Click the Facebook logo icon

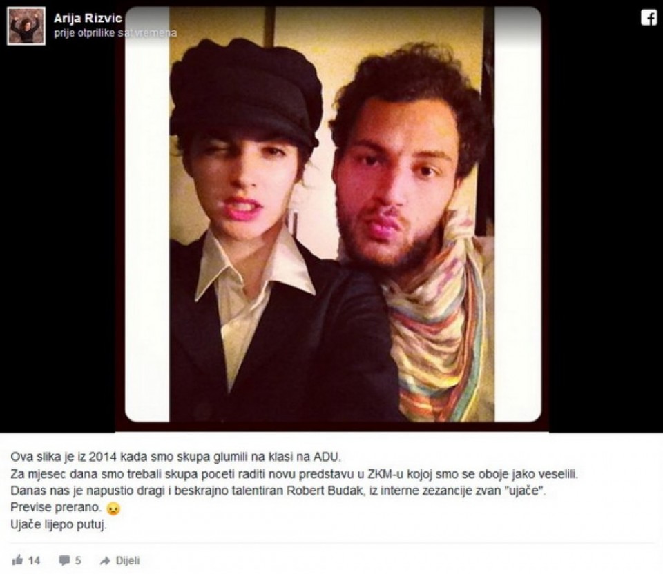point(648,18)
